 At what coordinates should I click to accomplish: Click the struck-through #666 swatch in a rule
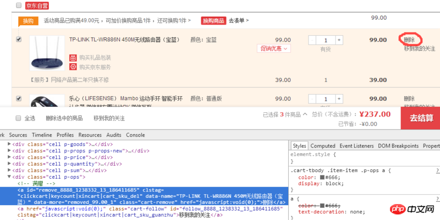[x=322, y=206]
